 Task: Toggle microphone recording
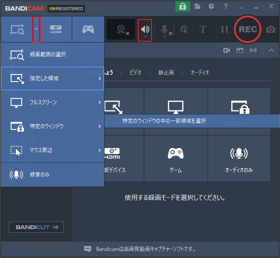164,29
